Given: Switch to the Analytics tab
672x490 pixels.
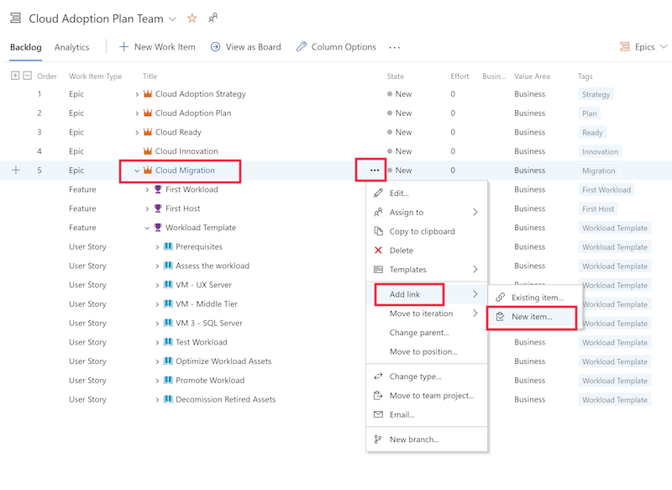Looking at the screenshot, I should (71, 47).
